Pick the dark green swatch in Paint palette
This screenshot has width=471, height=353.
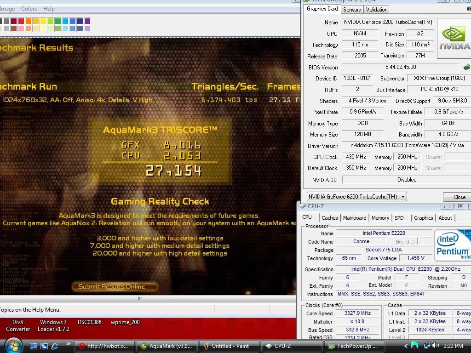[58, 21]
